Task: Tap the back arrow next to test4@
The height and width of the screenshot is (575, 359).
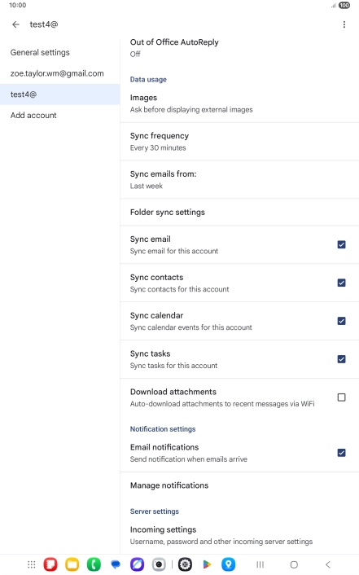Action: (x=15, y=24)
